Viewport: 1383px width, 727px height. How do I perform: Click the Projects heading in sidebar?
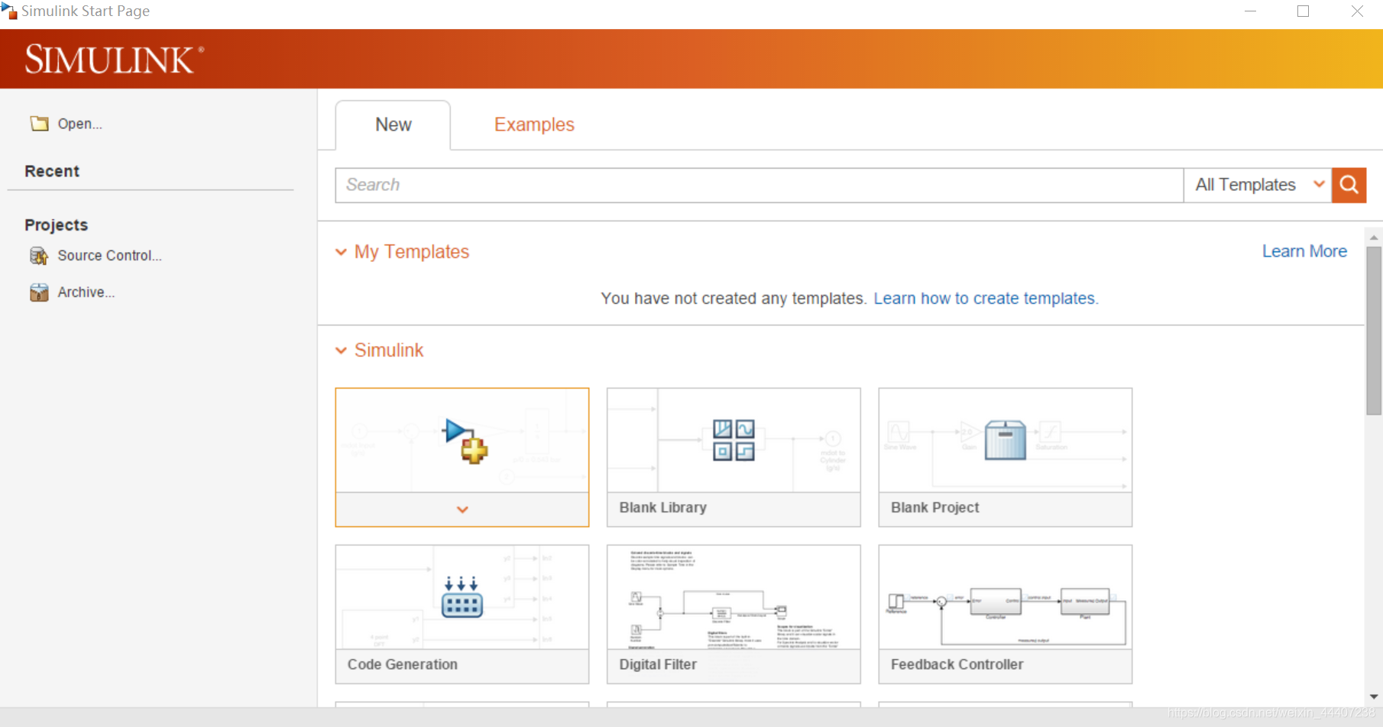[x=57, y=225]
